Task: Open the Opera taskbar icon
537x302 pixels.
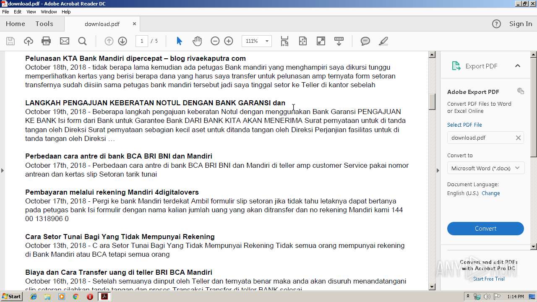Action: click(x=90, y=297)
